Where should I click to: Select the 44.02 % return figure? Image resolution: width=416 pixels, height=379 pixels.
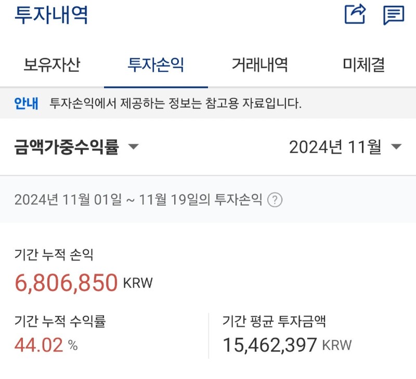click(x=46, y=345)
